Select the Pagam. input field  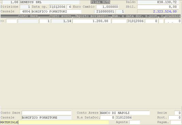pos(176,122)
